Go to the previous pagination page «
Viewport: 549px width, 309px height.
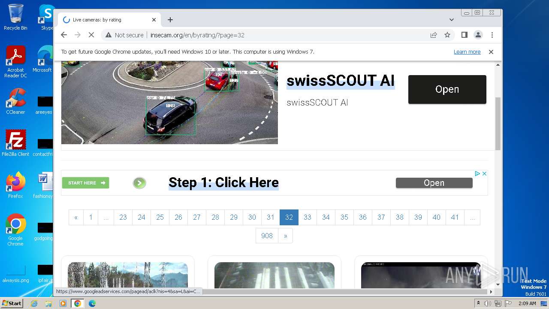[76, 217]
